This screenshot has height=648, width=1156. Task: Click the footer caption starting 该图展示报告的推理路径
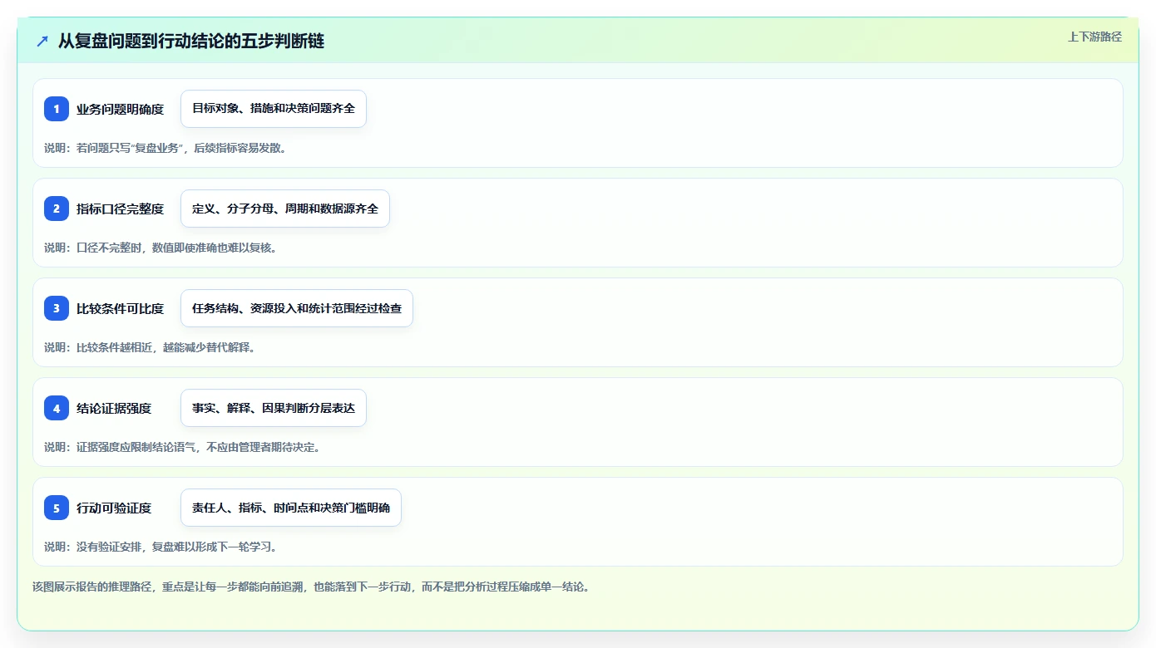(311, 587)
